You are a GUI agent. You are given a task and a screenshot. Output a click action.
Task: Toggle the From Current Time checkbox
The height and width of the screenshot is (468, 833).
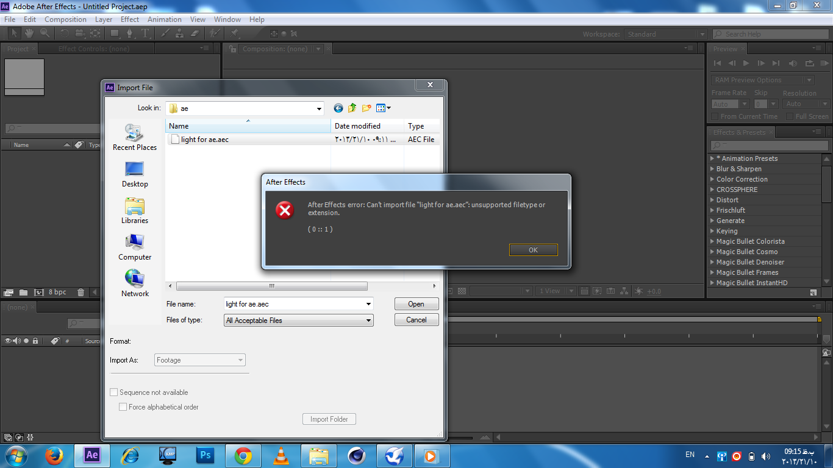pos(715,116)
